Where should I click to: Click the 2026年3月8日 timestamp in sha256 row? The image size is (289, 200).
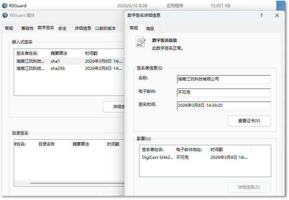(x=104, y=68)
